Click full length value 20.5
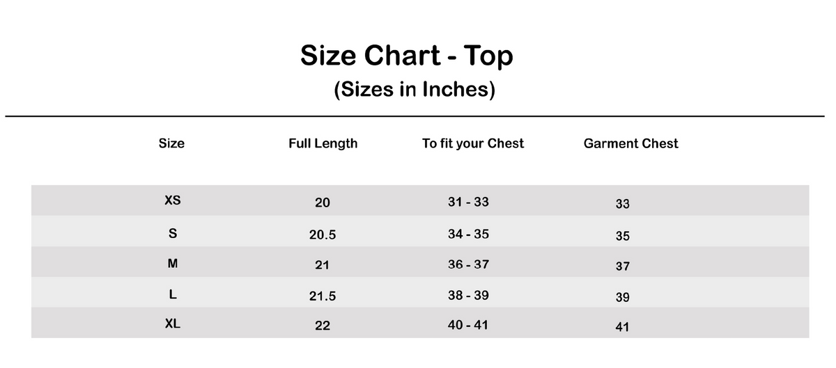Screen dimensions: 836x368 tap(323, 235)
